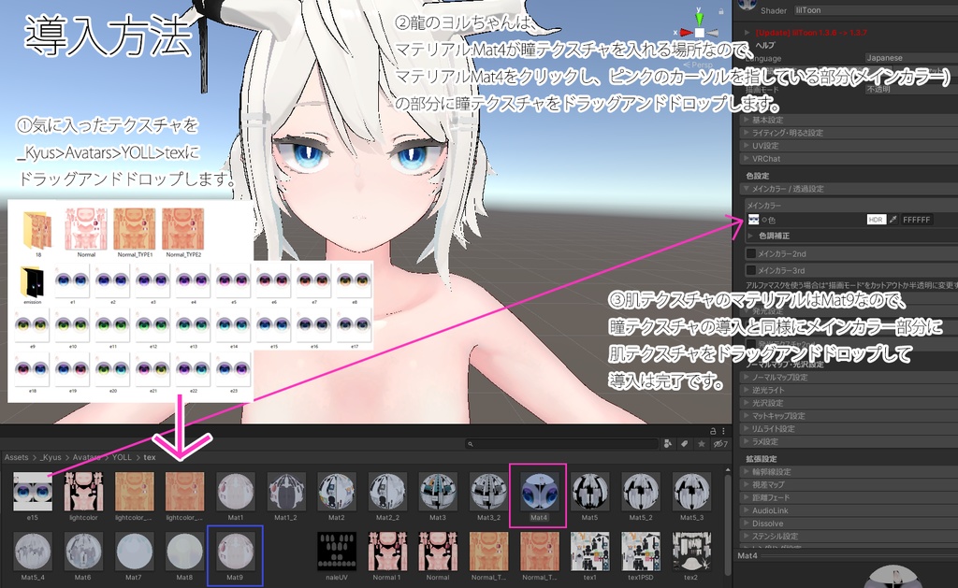Click the 色 texture slot thumbnail icon
The width and height of the screenshot is (958, 588).
click(x=755, y=219)
